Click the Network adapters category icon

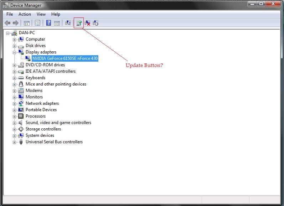click(x=21, y=103)
